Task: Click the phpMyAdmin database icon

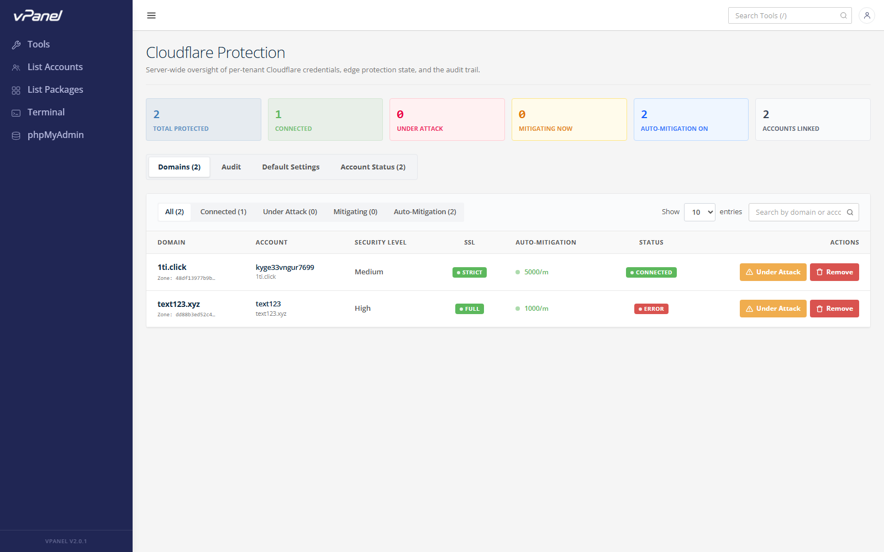Action: pyautogui.click(x=16, y=135)
